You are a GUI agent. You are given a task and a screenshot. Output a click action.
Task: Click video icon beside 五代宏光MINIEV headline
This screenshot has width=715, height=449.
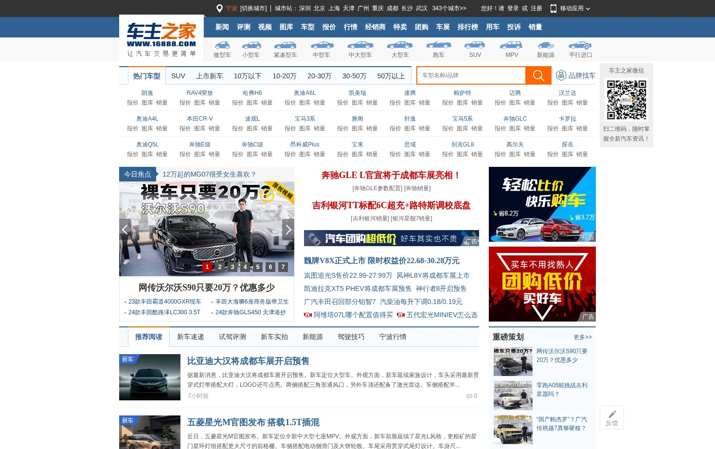(401, 315)
